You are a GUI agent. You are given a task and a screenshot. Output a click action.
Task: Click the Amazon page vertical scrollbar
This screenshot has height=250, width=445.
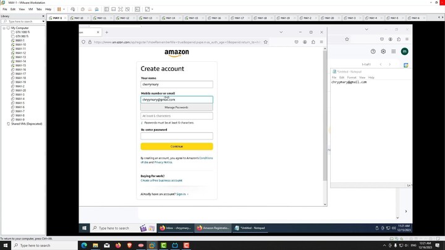(324, 115)
